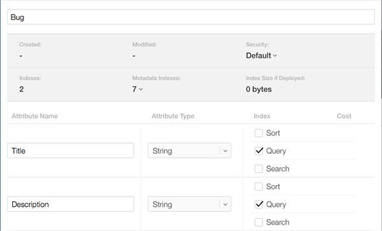Enable the Search index for Description
The image size is (382, 231).
258,222
